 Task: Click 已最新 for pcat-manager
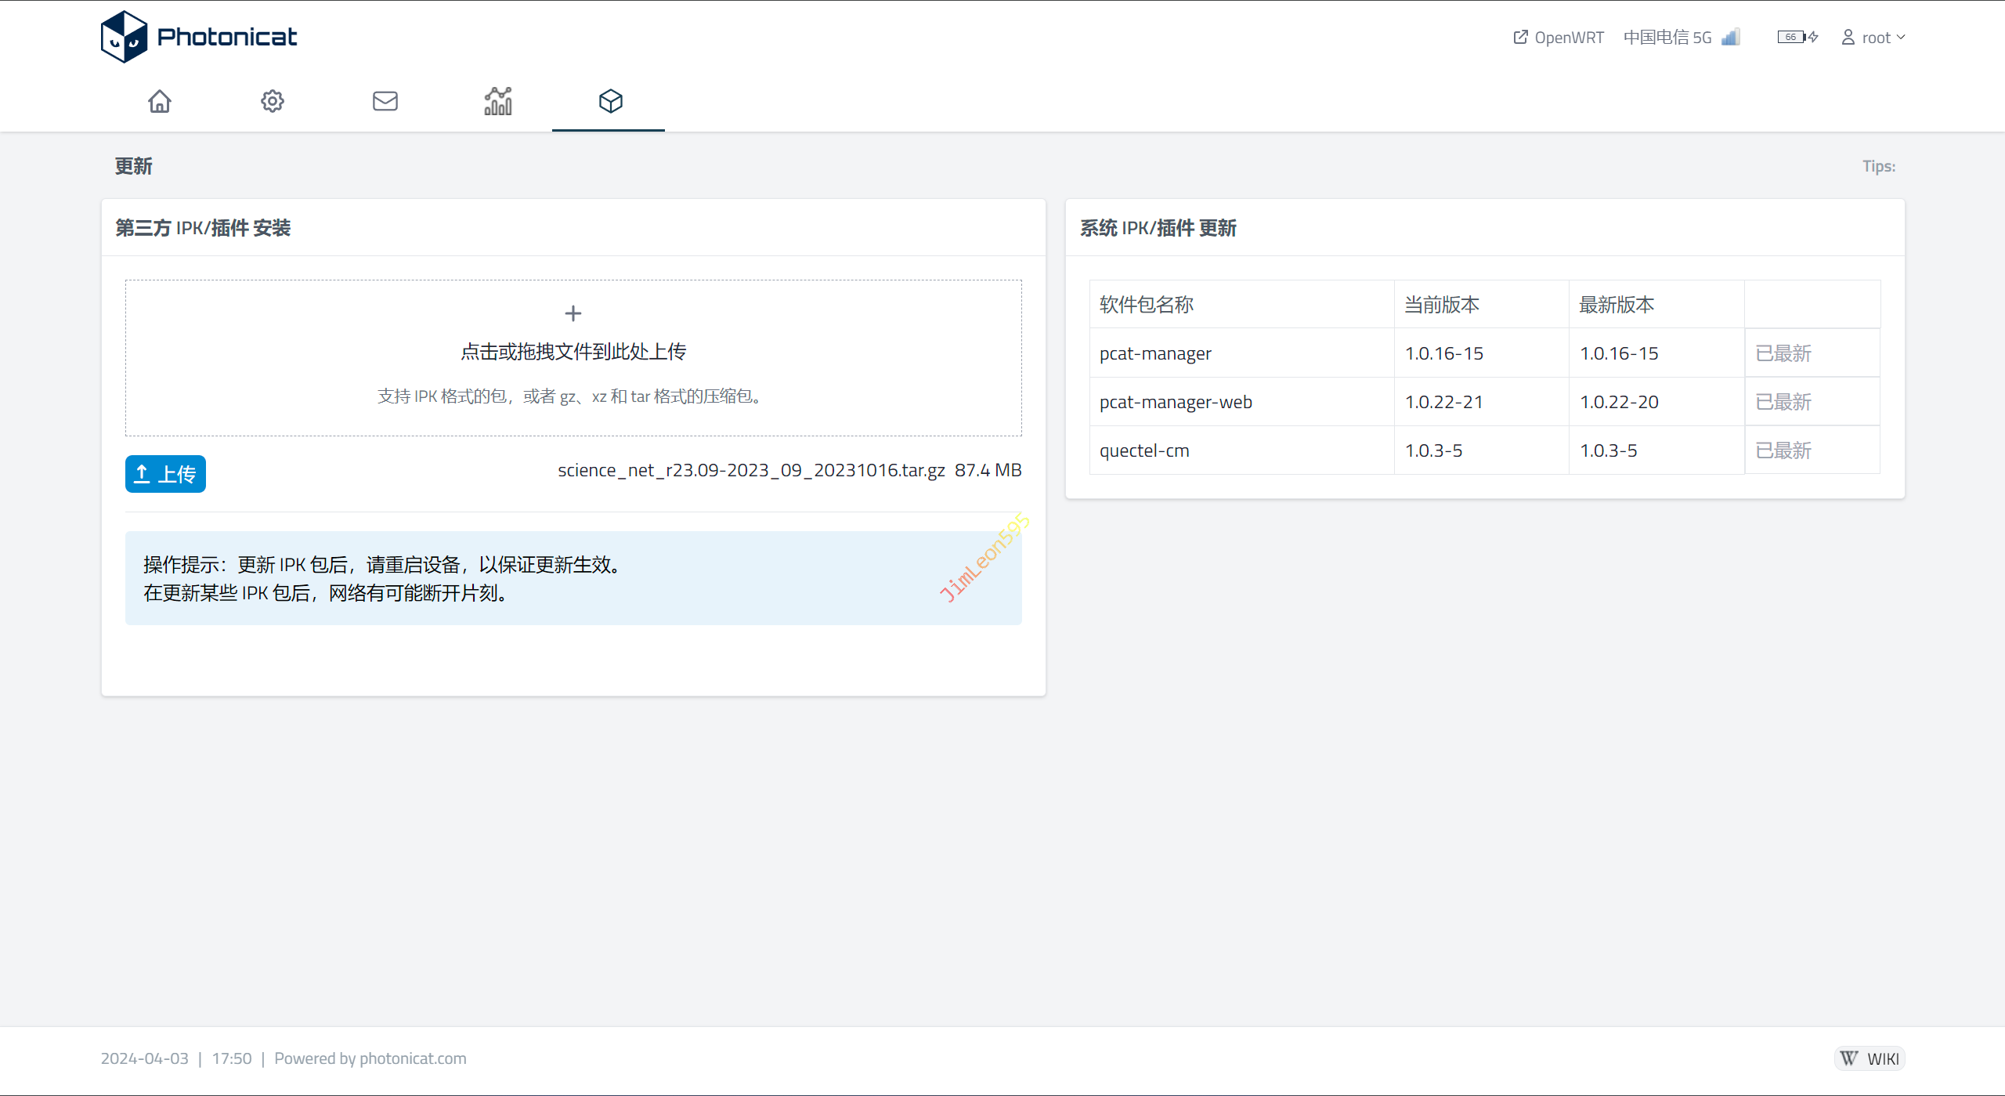(1783, 353)
